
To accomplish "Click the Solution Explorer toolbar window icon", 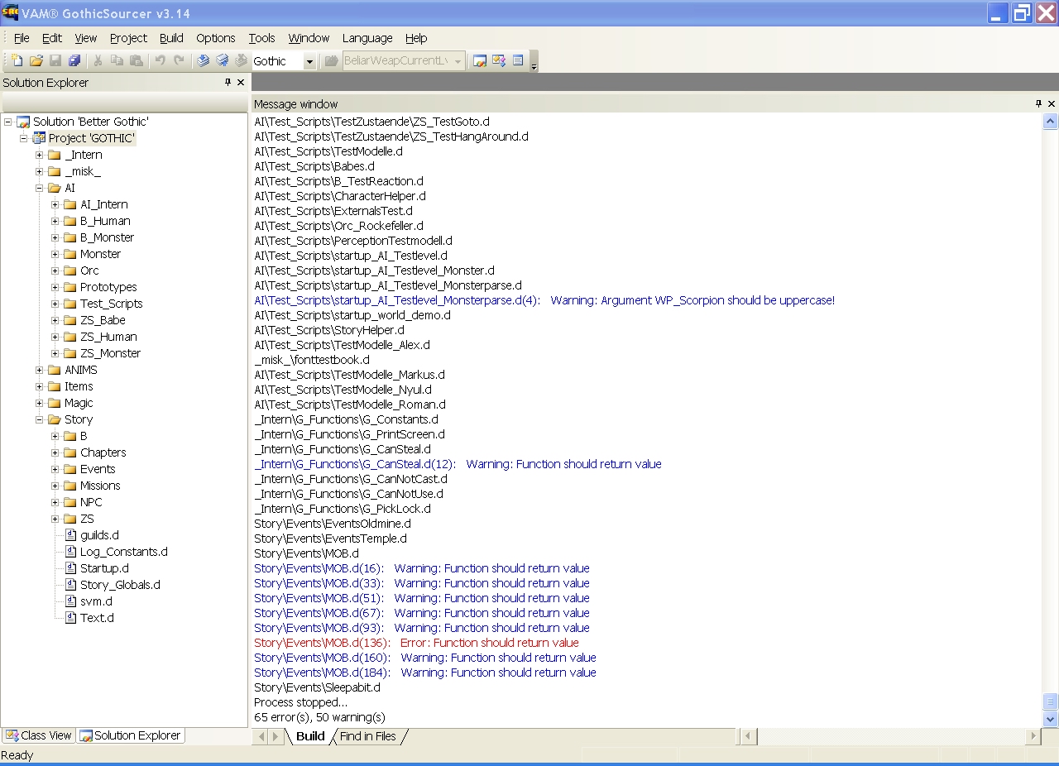I will point(479,61).
